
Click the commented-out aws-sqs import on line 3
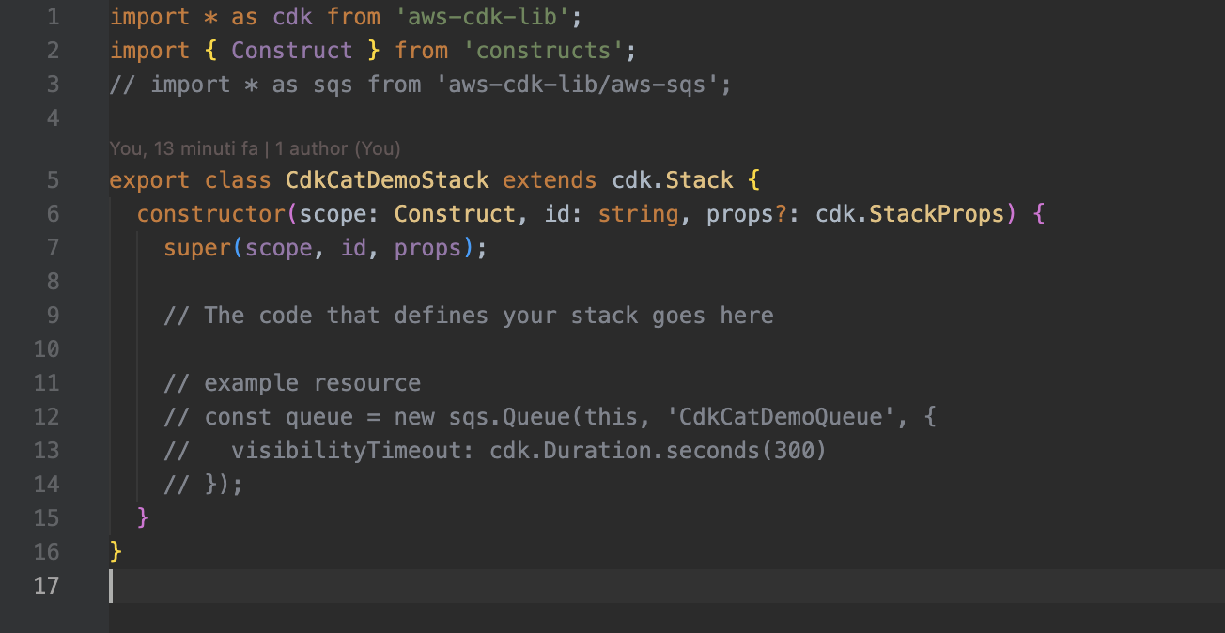(420, 85)
